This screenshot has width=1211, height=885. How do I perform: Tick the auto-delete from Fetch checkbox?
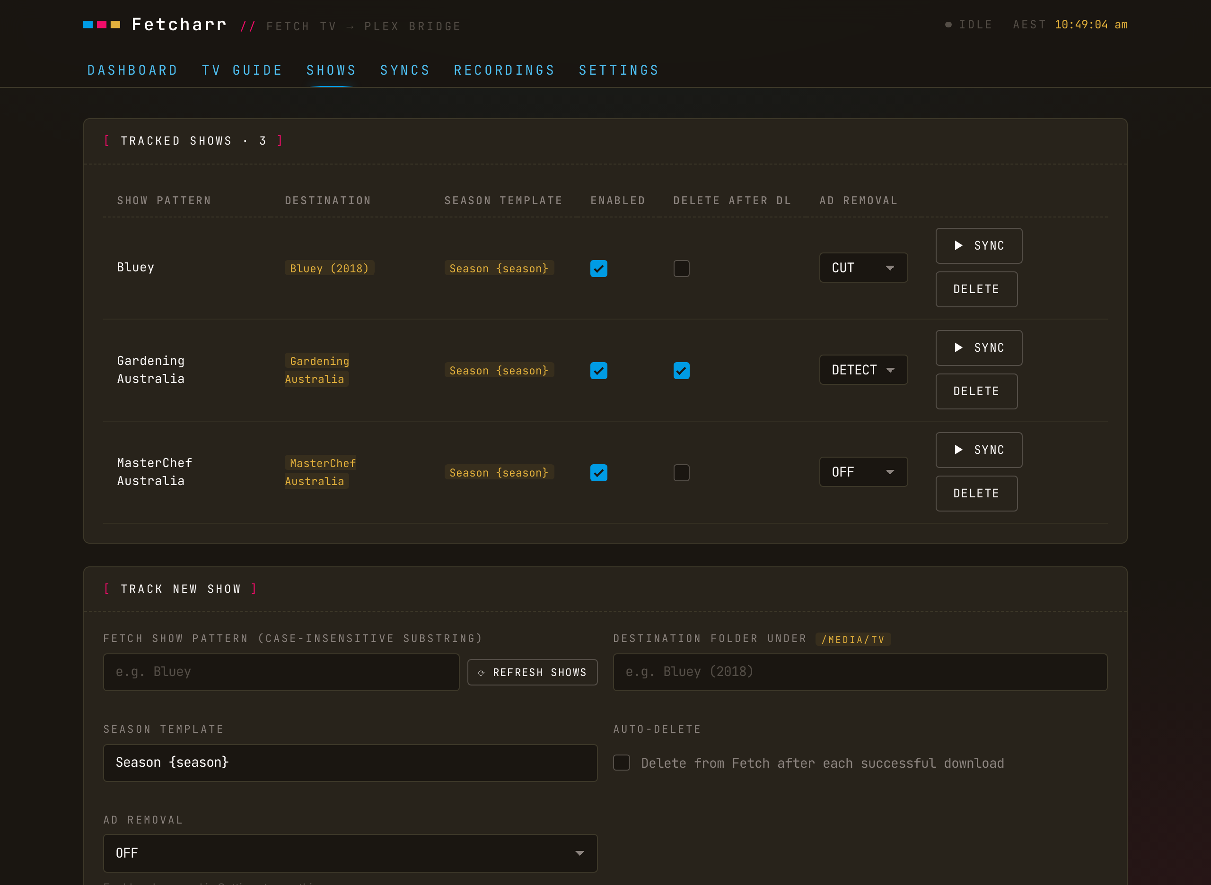click(621, 763)
